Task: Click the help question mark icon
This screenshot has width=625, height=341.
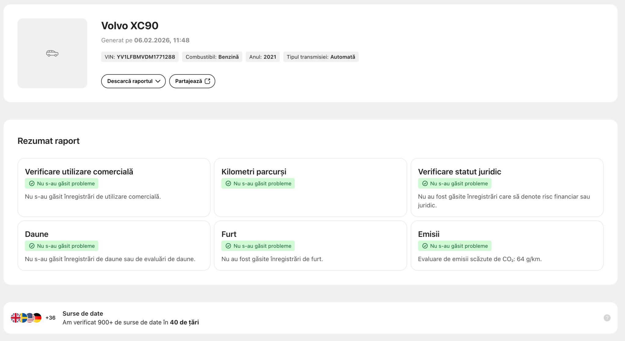Action: [607, 318]
